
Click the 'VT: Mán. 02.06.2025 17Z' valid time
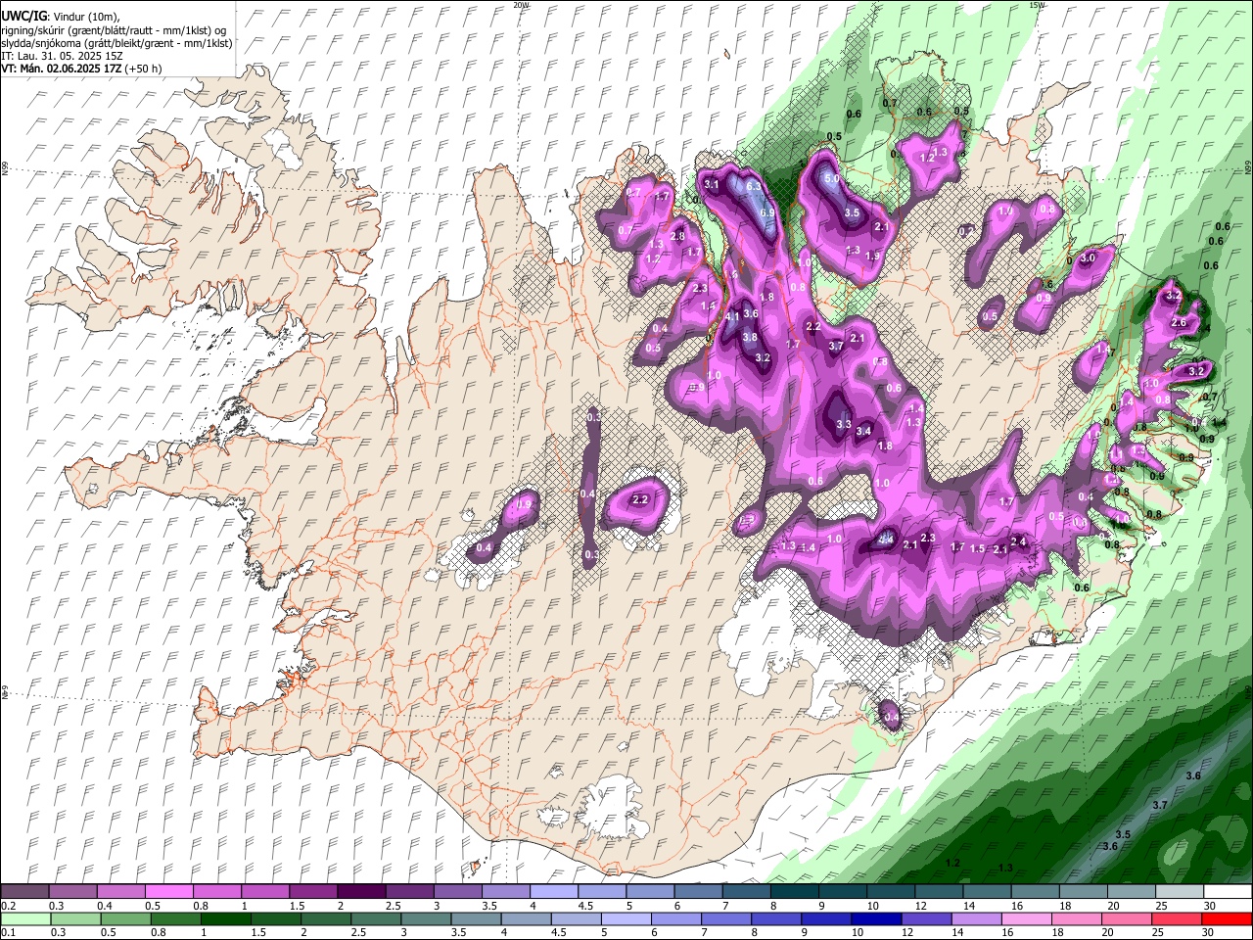61,69
